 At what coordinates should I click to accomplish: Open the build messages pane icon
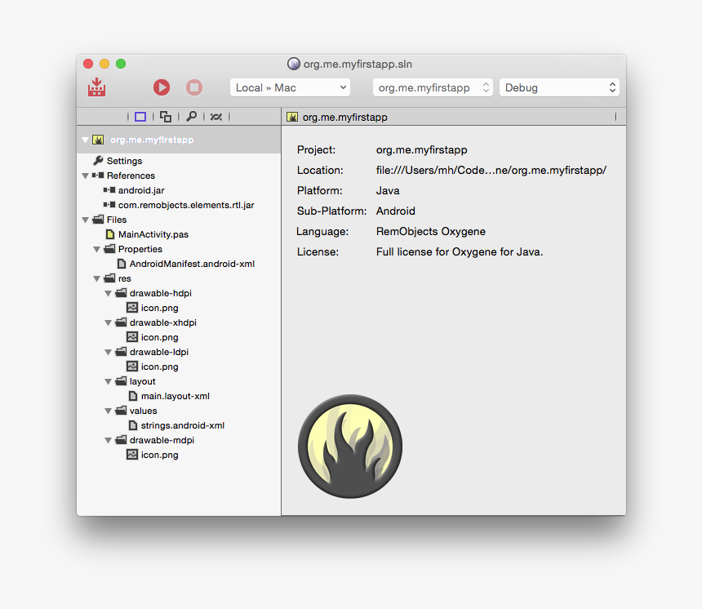click(x=216, y=117)
